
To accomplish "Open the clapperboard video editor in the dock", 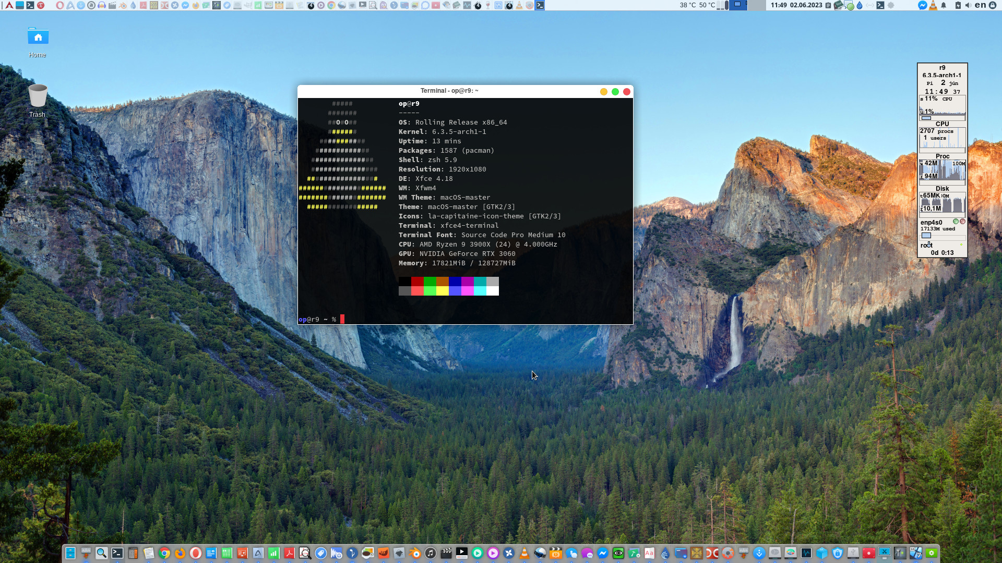I will point(446,553).
